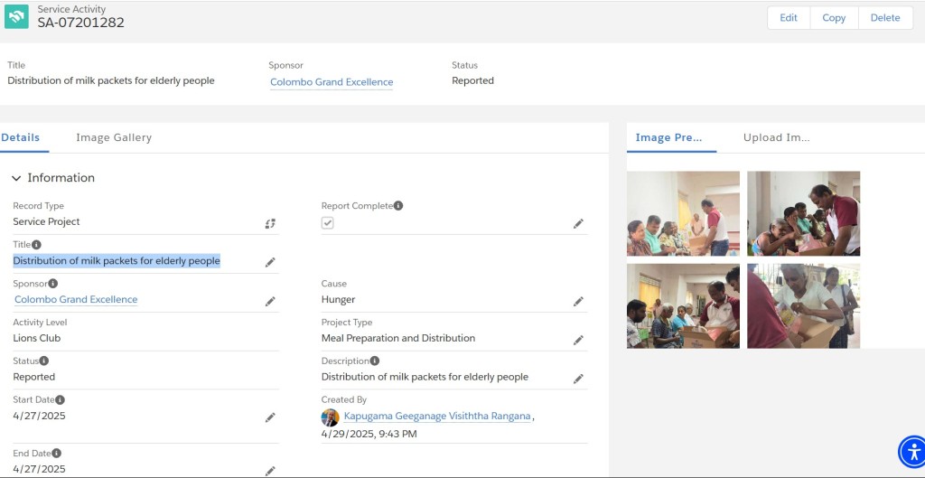The width and height of the screenshot is (925, 478).
Task: Click the 'Reported' value under Status field
Action: tap(33, 377)
